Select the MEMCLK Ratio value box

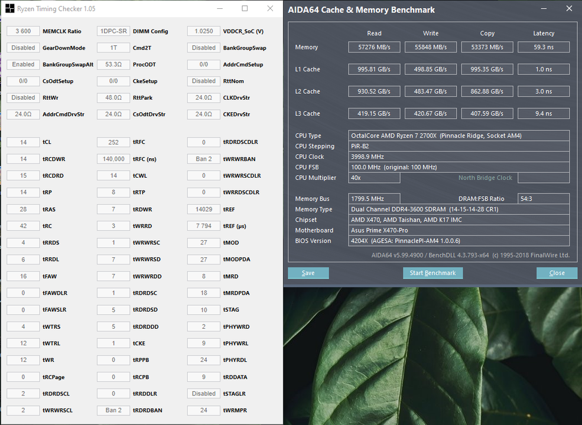coord(23,31)
